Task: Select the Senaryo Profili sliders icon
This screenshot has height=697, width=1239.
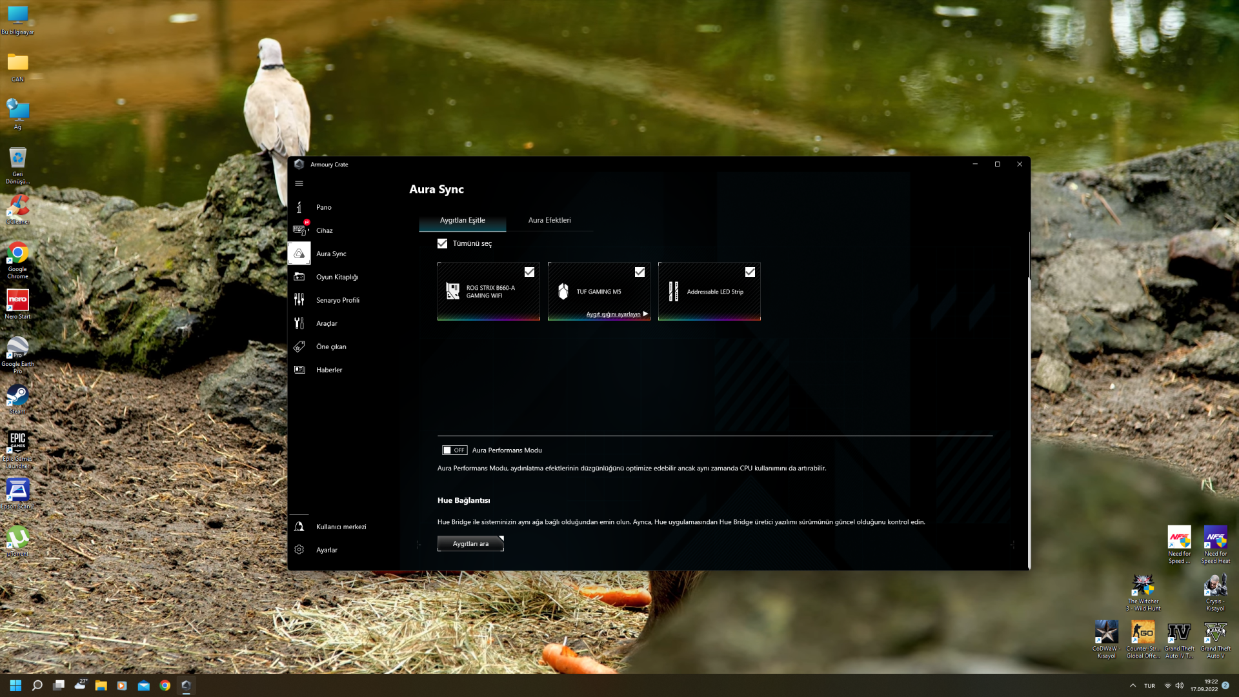Action: [x=299, y=300]
